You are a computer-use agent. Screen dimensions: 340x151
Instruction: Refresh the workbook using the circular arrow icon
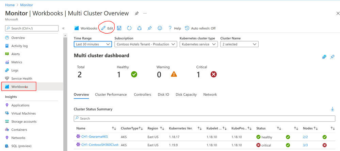point(129,28)
